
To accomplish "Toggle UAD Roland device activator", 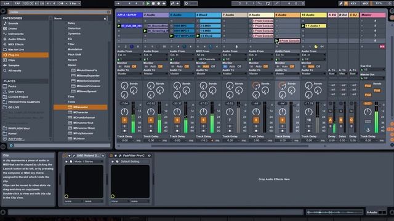I will pyautogui.click(x=65, y=155).
